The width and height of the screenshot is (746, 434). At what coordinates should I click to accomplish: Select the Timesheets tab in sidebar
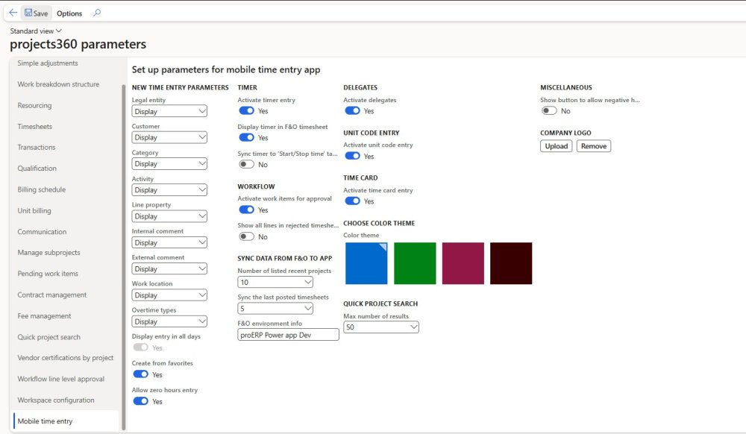[x=35, y=127]
